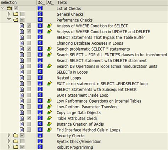The image size is (168, 150).
Task: Tick checkbox for SELECTs in Loops
Action: coord(29,72)
